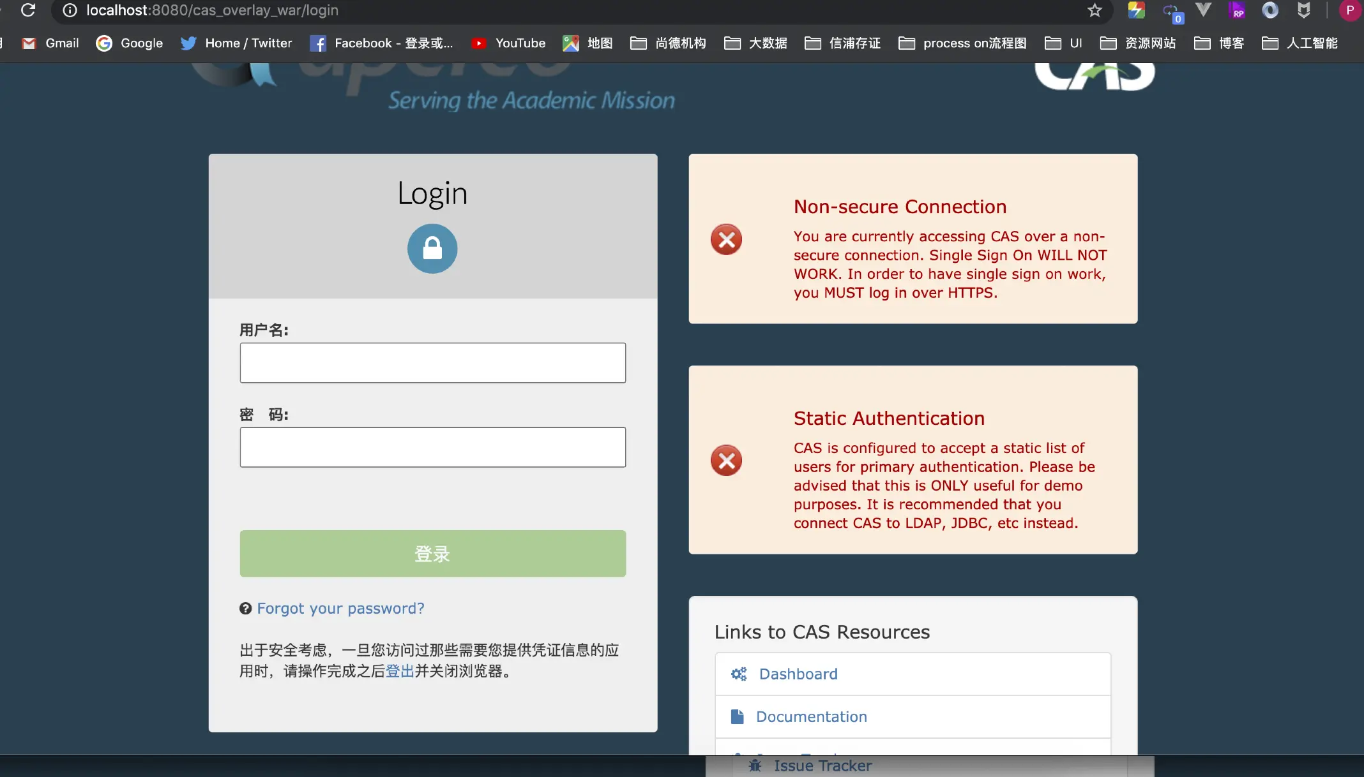Open the Documentation resource link

(x=811, y=716)
